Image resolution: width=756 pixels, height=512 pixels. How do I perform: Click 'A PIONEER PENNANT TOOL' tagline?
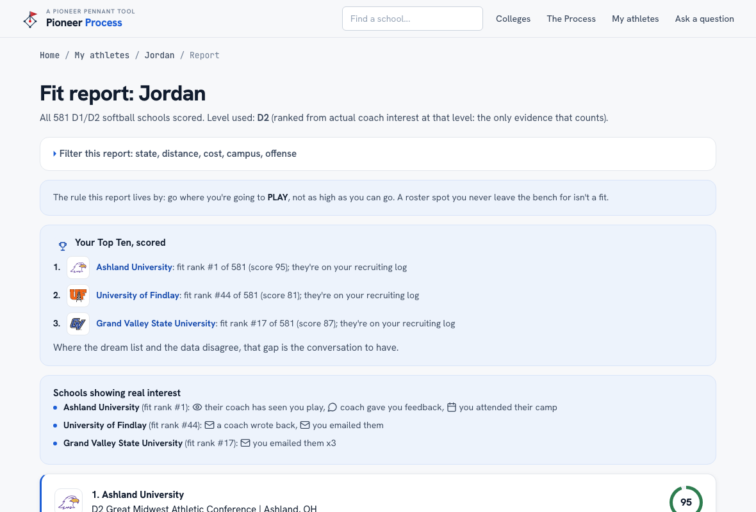[90, 11]
